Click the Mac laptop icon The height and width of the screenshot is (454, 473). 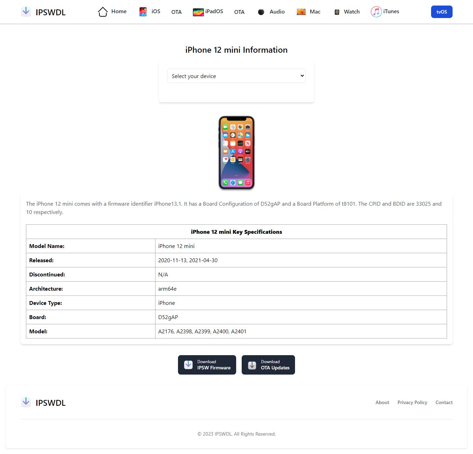pos(301,12)
